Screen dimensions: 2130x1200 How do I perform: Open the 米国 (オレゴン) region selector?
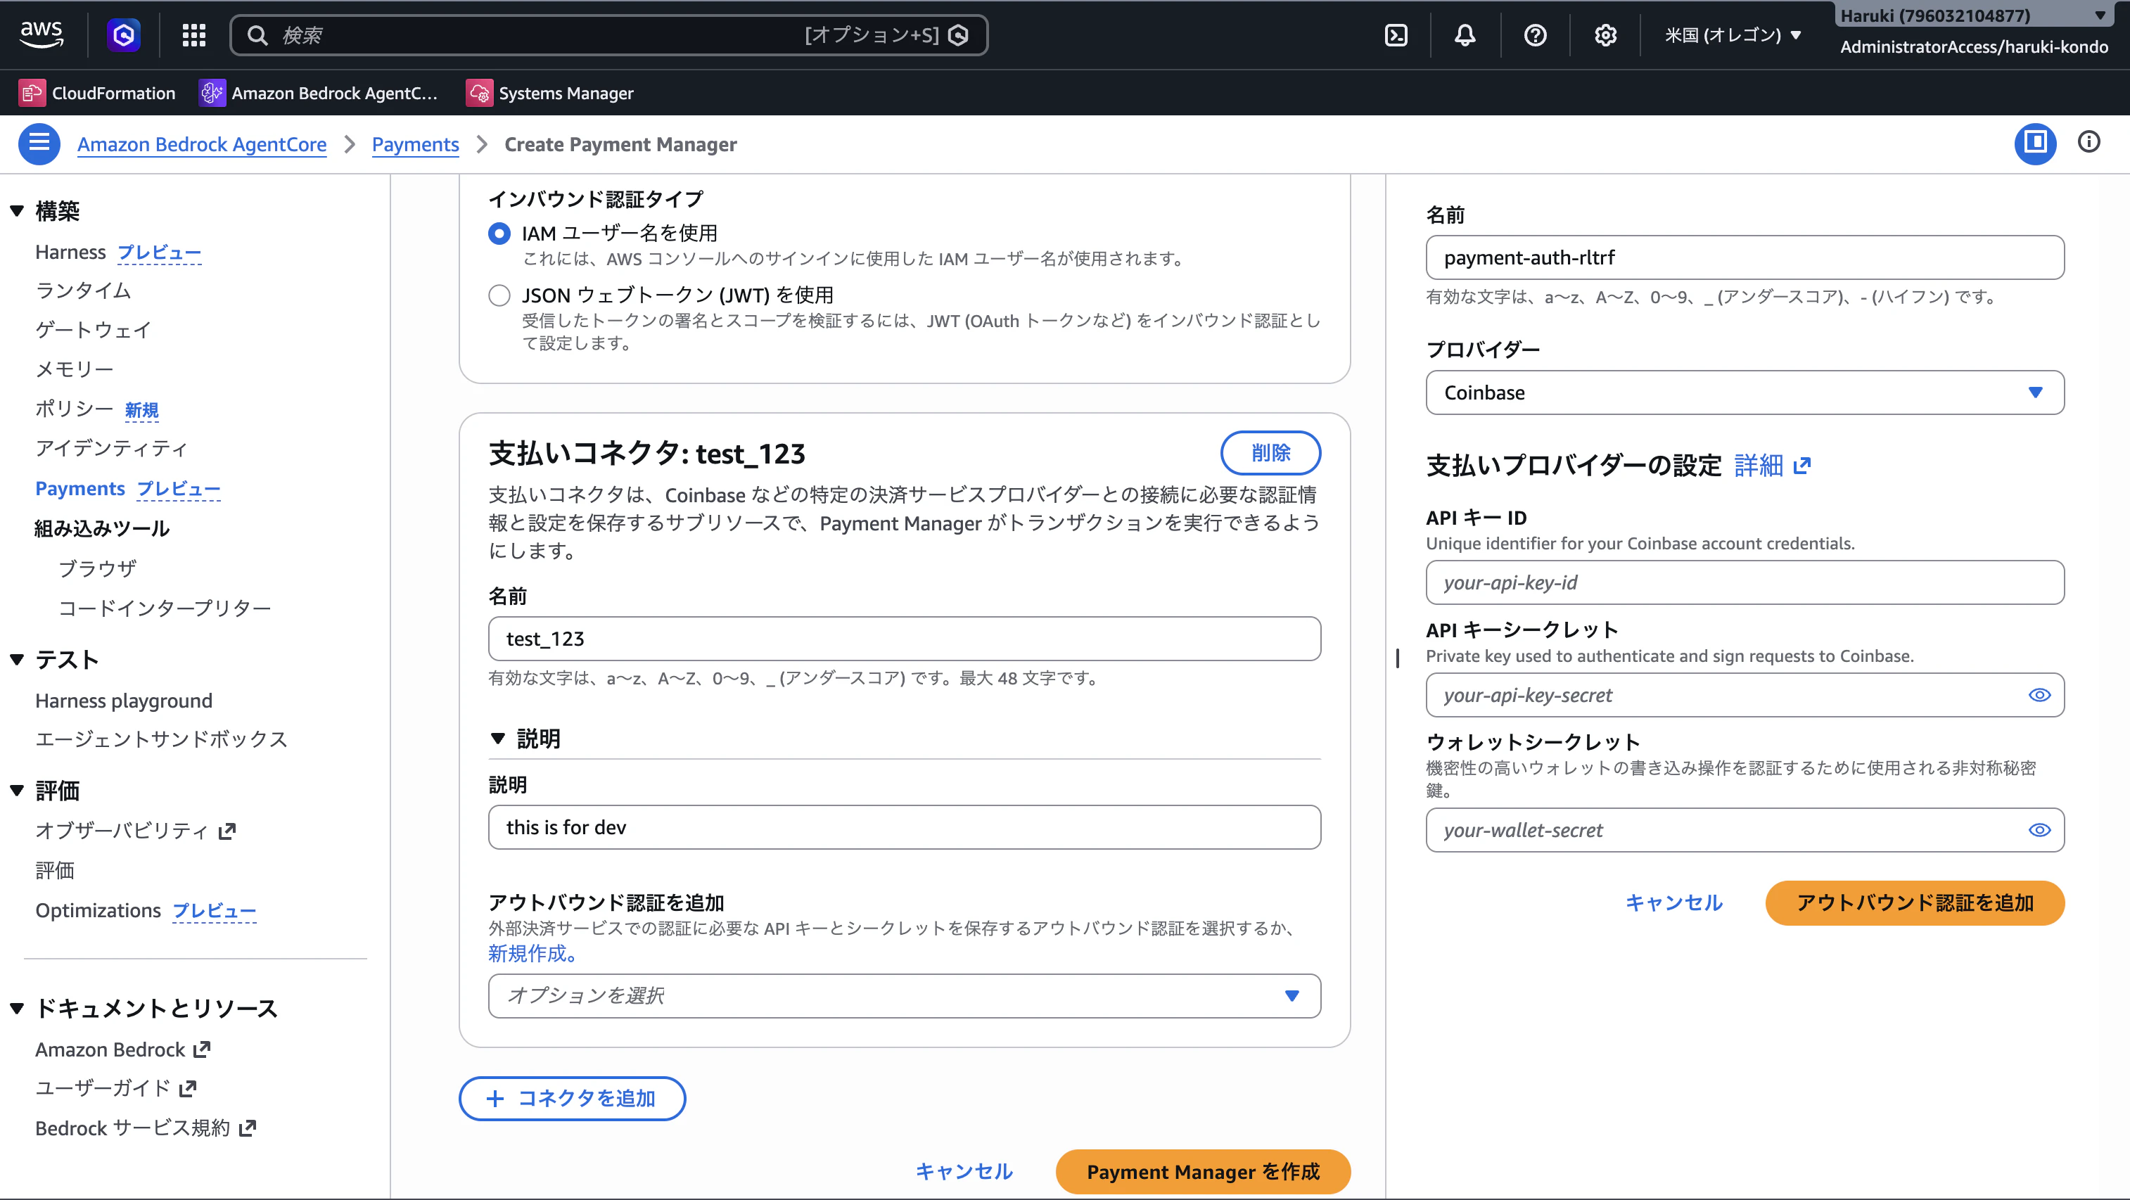pyautogui.click(x=1733, y=34)
